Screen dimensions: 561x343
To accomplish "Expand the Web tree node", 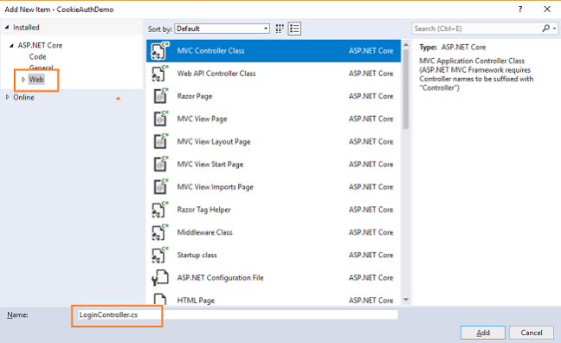I will [x=23, y=80].
